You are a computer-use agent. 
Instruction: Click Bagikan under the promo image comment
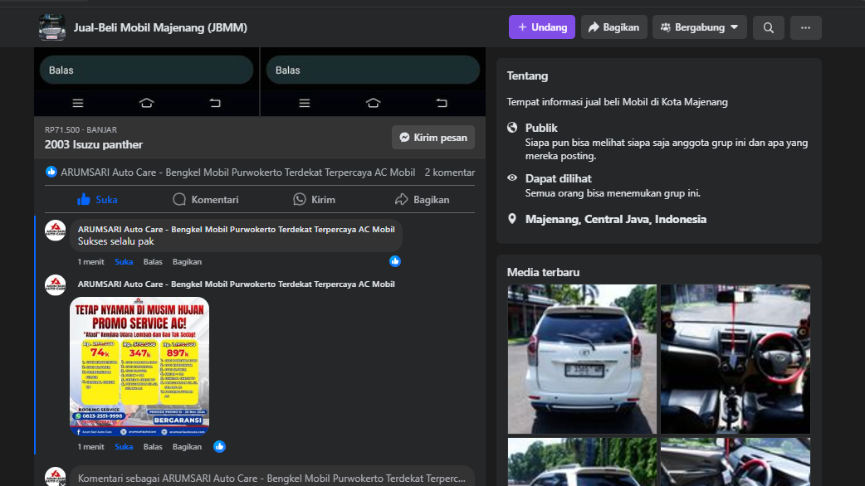187,447
